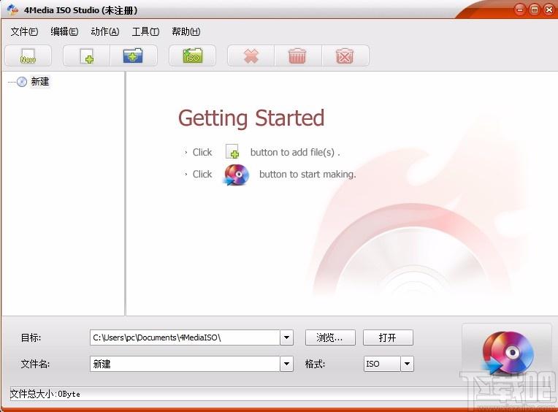Click the Getting Started heading

(251, 118)
